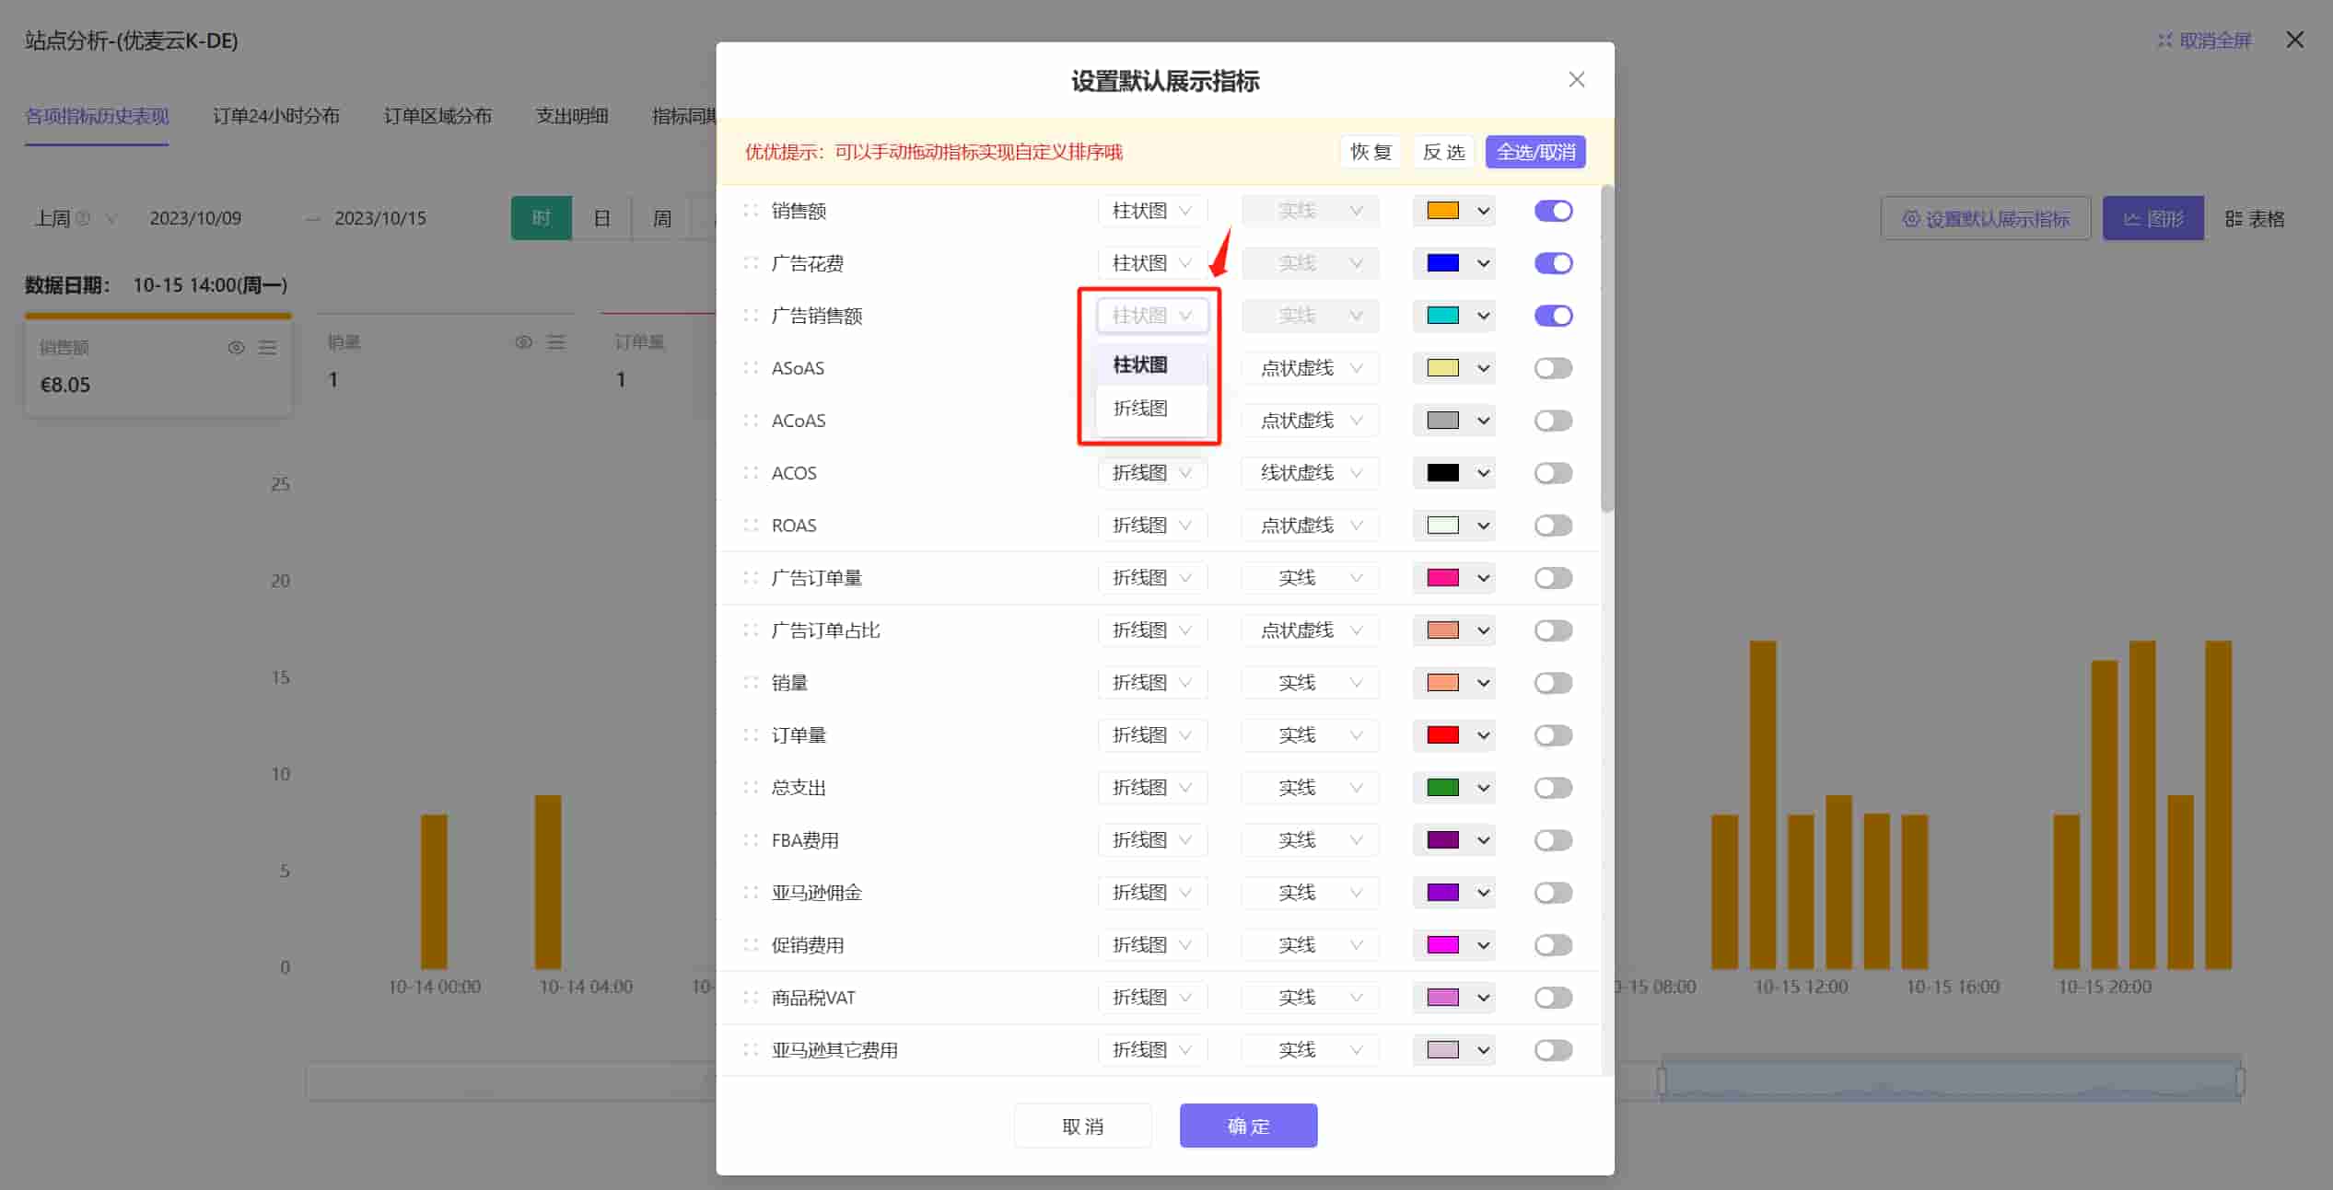Switch to 订单24小时分布 tab

click(275, 116)
